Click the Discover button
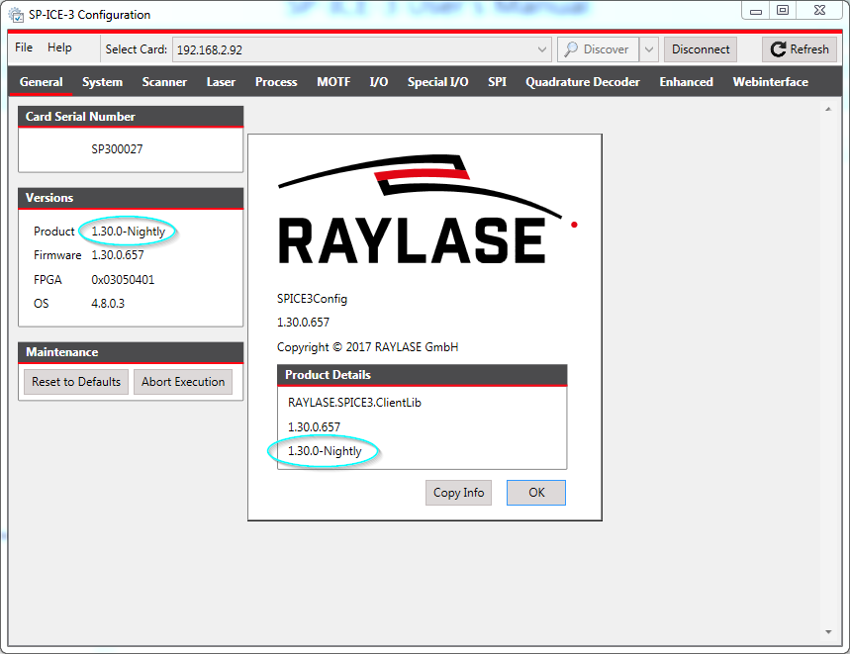850x654 pixels. tap(598, 49)
